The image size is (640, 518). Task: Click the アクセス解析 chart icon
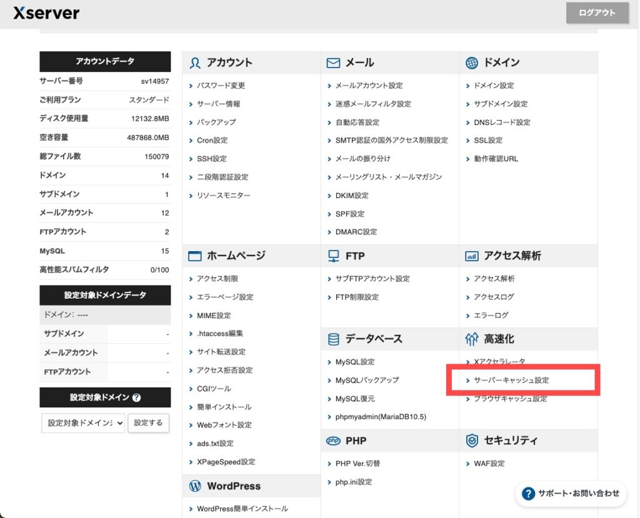[471, 256]
